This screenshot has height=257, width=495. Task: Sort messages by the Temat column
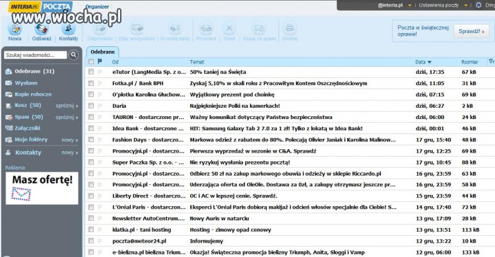(x=197, y=62)
